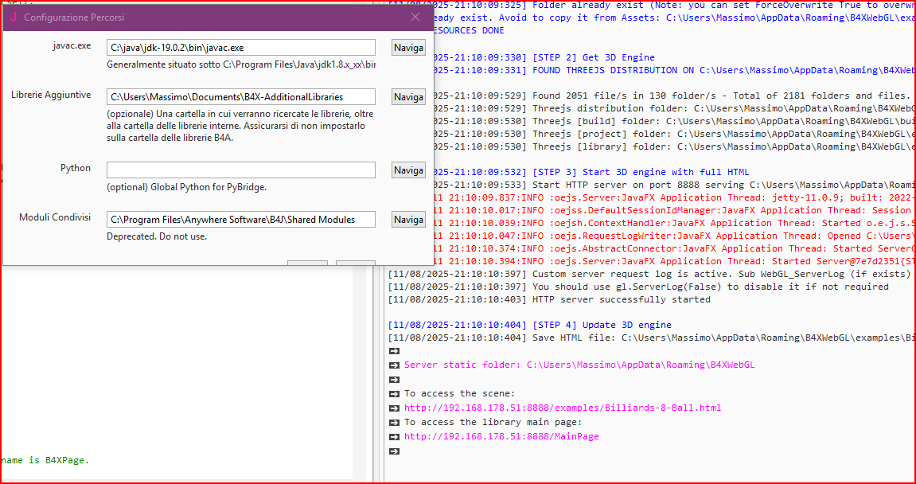Click the 'To access the scene:' text

(x=460, y=393)
